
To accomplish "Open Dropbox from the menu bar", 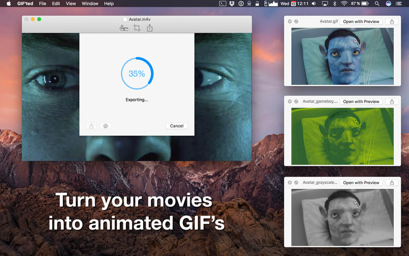I will (x=232, y=4).
